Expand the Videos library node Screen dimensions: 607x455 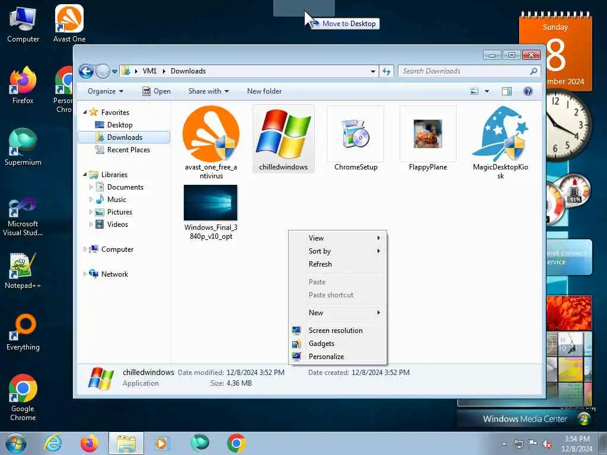click(91, 225)
